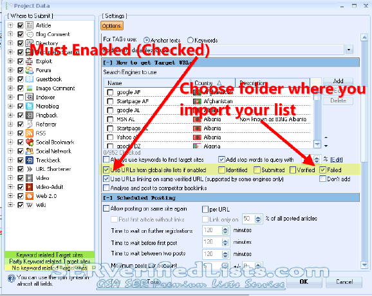Click the Social Bookmark heart icon
This screenshot has height=296, width=372.
[x=29, y=142]
